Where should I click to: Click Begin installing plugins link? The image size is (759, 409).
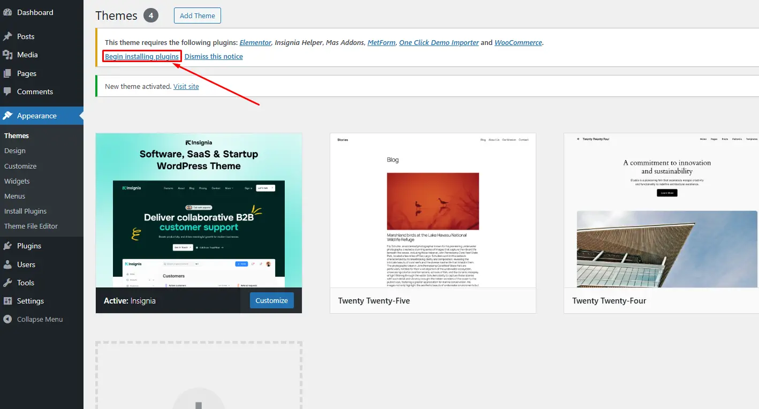[x=142, y=56]
